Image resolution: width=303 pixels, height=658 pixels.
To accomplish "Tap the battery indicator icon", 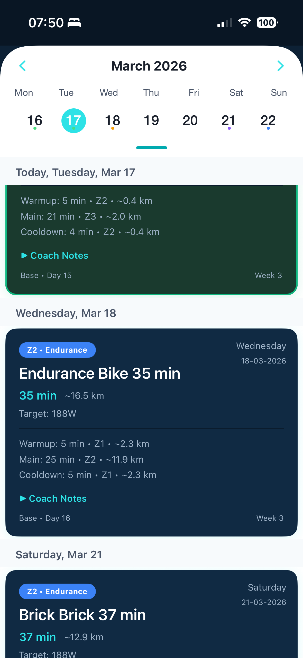I will pyautogui.click(x=267, y=23).
